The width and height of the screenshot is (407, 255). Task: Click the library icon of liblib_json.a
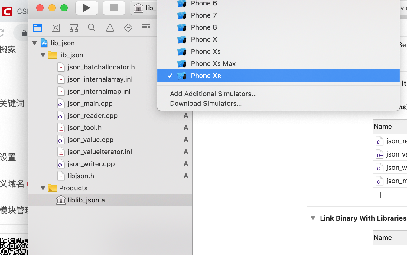[x=61, y=200]
